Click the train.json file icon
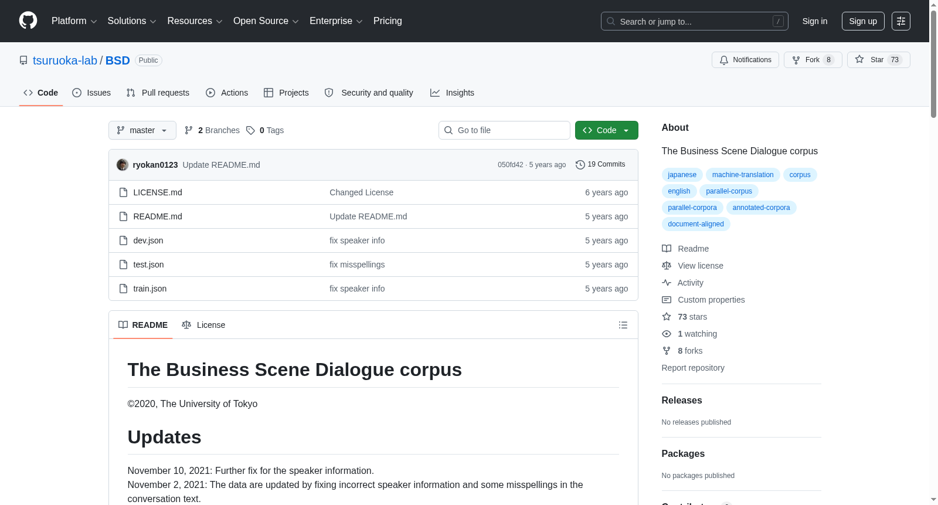938x505 pixels. 123,289
